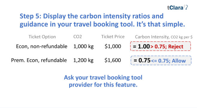
Task: Select the blue Allow carbon intensity box
Action: click(161, 60)
